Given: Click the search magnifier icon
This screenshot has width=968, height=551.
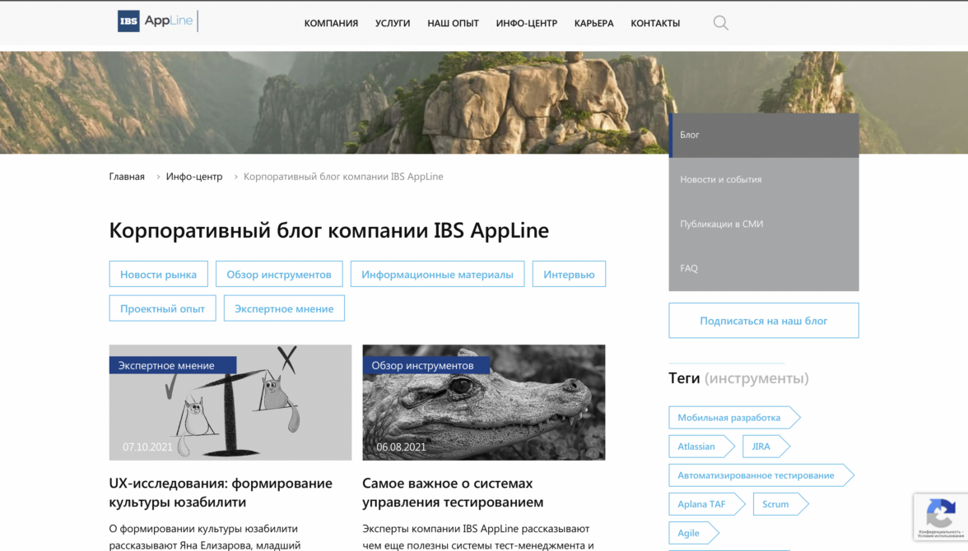Looking at the screenshot, I should click(x=720, y=24).
